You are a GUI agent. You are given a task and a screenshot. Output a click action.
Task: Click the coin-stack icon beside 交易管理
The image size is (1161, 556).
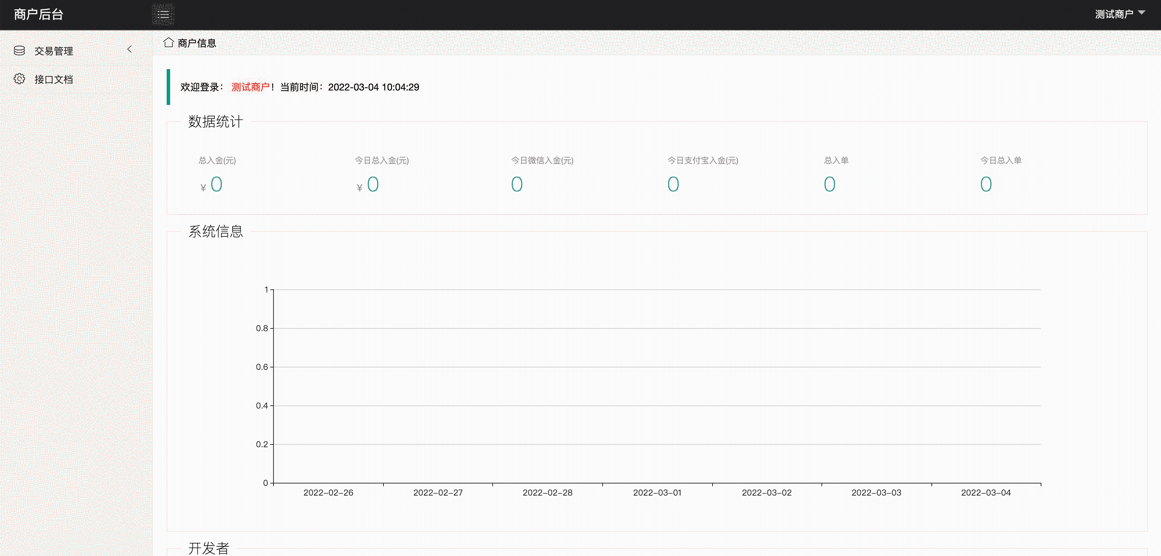[x=19, y=50]
